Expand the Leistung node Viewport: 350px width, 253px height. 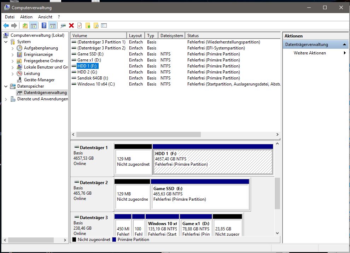tap(13, 73)
